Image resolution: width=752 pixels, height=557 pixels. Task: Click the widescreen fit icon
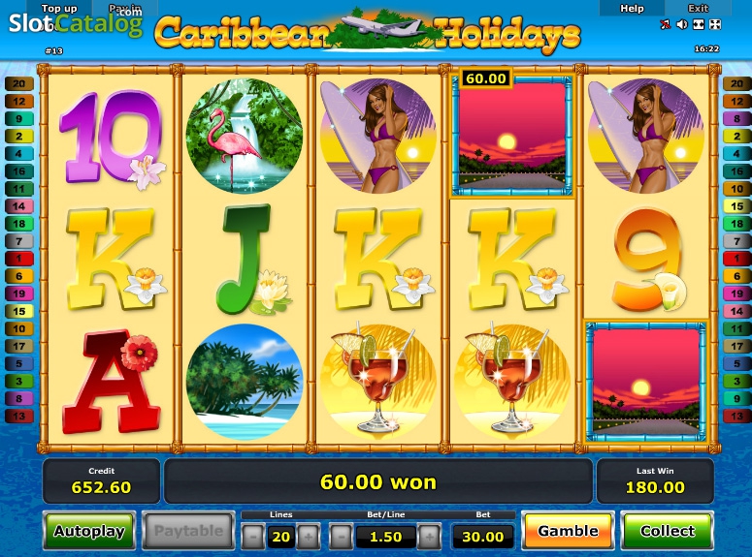pyautogui.click(x=699, y=24)
